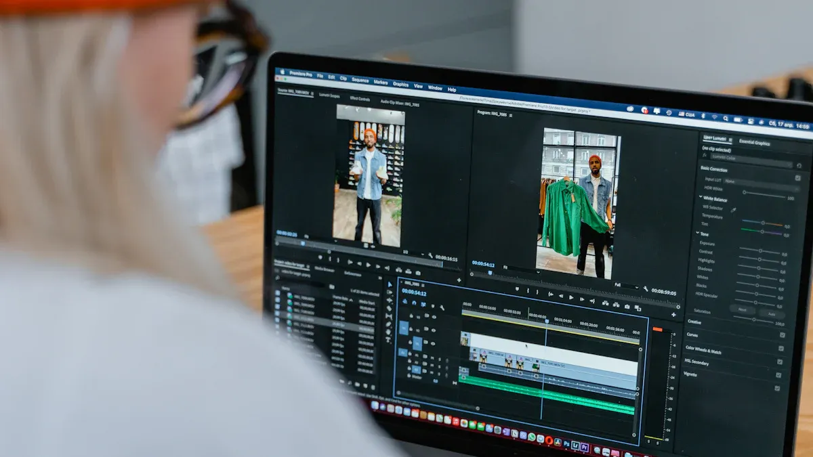Toggle Curves section checkbox
This screenshot has width=813, height=457.
click(781, 348)
